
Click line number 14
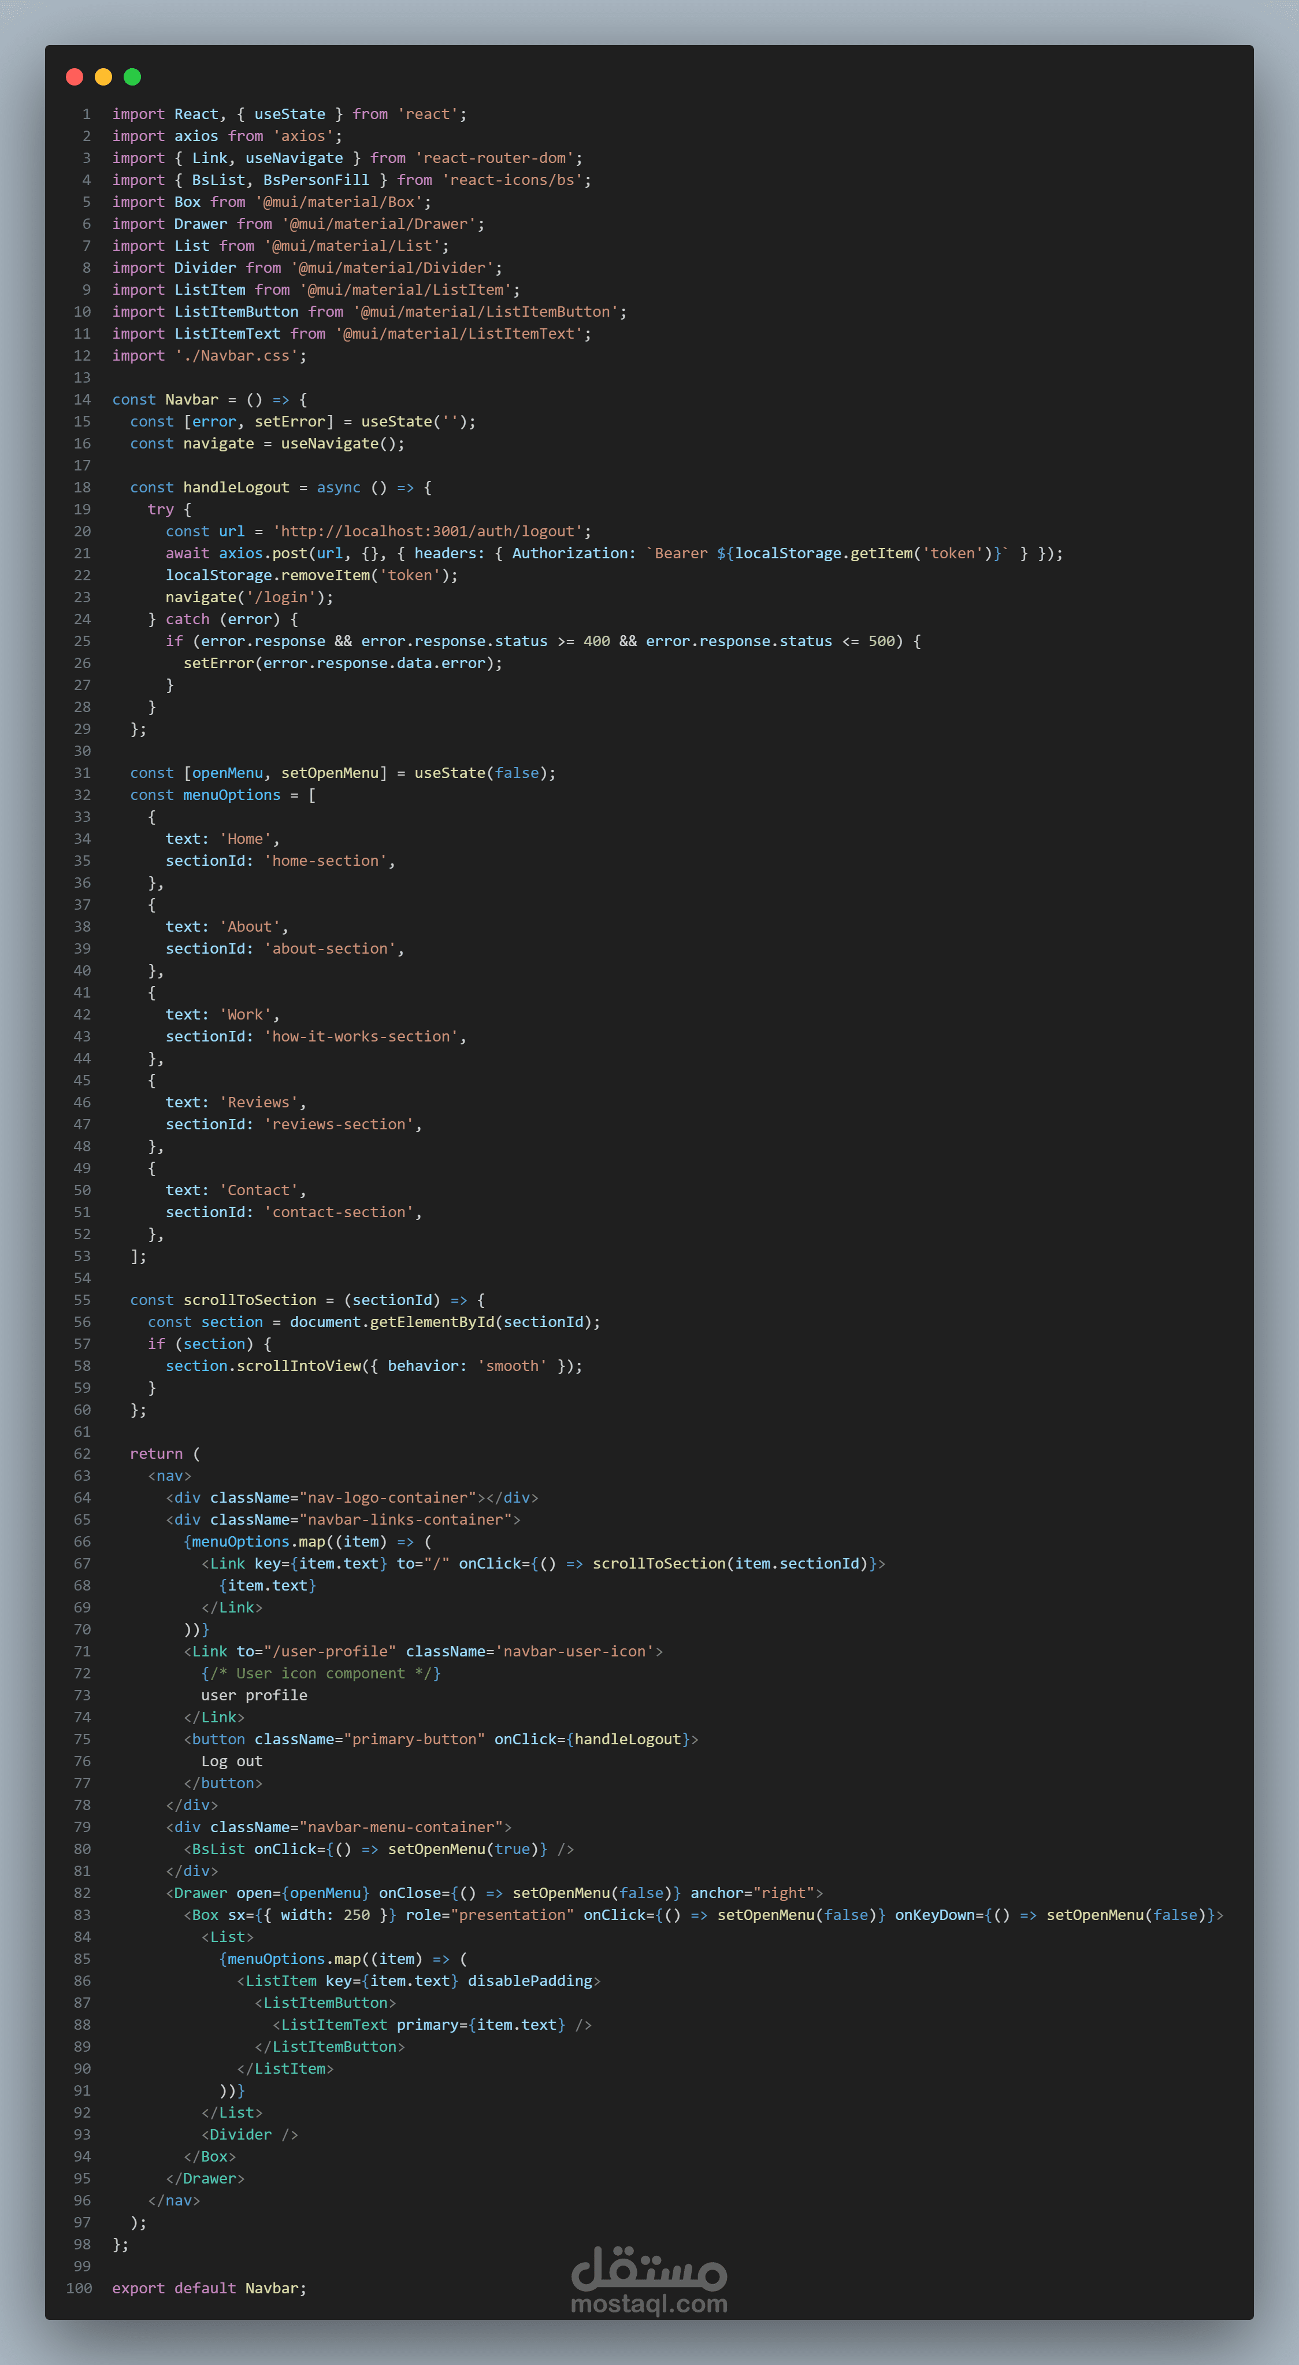(x=83, y=399)
